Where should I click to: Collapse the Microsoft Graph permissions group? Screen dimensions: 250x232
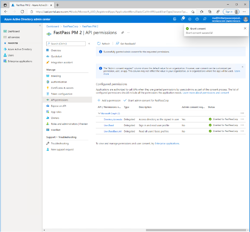coord(99,113)
